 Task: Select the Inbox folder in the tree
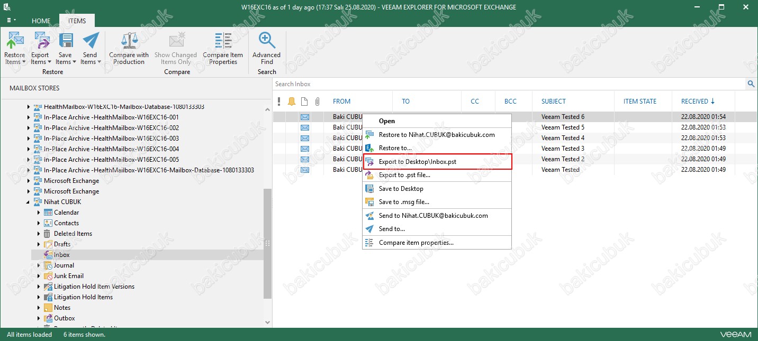click(61, 255)
